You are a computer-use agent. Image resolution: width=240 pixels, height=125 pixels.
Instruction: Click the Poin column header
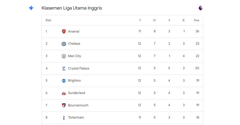(x=196, y=20)
